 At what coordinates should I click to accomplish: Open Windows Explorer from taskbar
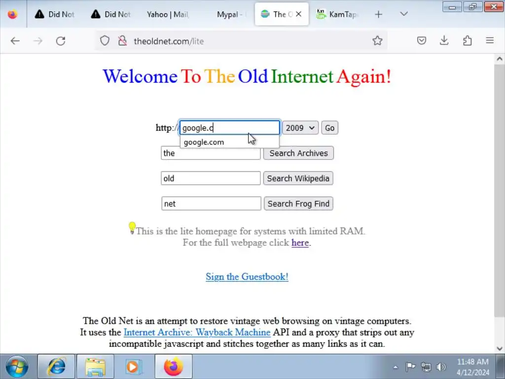(x=95, y=367)
